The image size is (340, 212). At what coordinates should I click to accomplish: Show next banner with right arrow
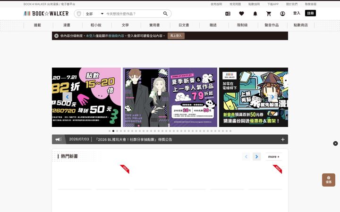[x=272, y=97]
